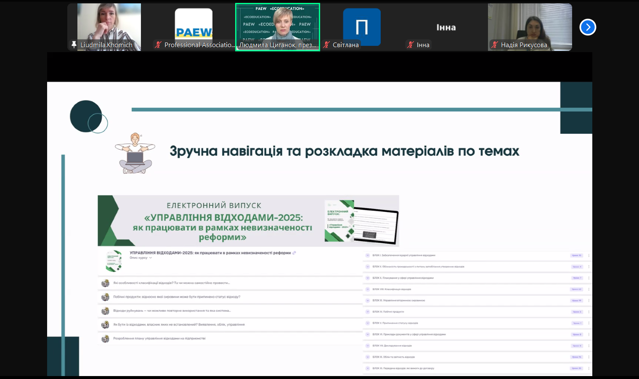
Task: Open lesson 'Як бути із відходами' link
Action: [x=178, y=324]
